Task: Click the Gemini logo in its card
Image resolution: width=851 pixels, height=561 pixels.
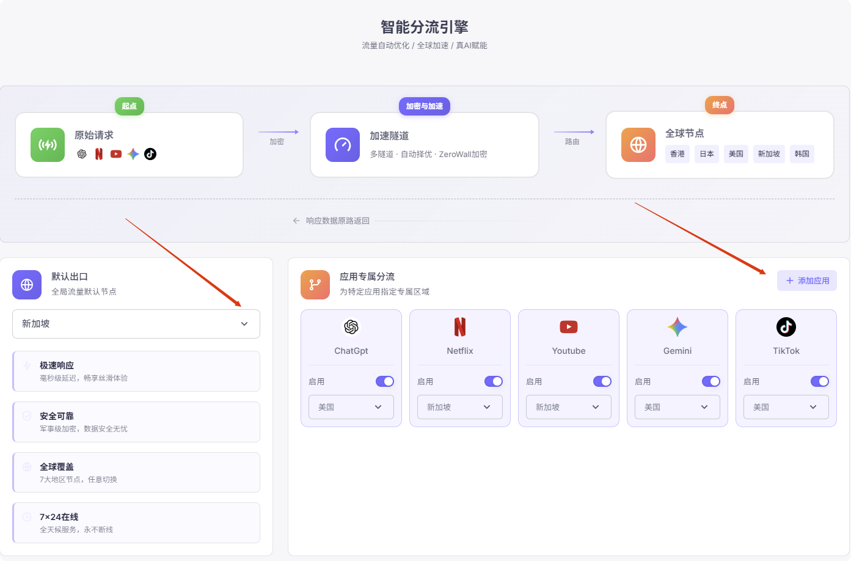Action: (x=678, y=327)
